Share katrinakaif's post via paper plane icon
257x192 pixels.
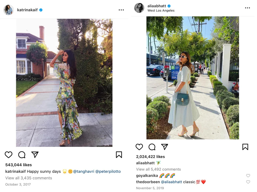pos(35,154)
